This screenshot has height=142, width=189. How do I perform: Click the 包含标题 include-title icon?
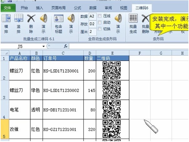pyautogui.click(x=59, y=18)
